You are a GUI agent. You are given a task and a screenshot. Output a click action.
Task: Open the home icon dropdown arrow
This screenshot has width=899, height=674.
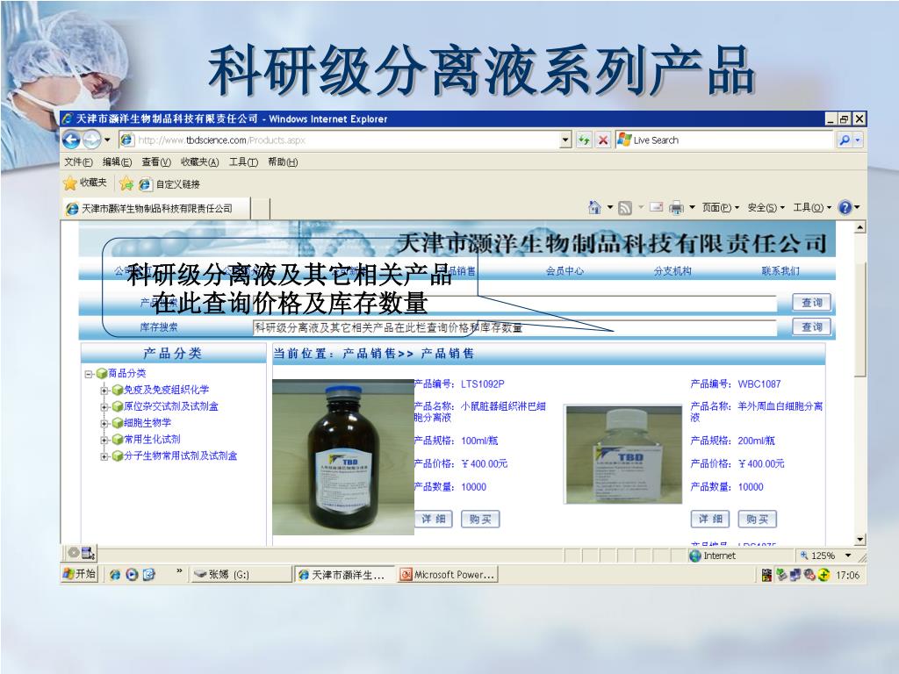(609, 207)
